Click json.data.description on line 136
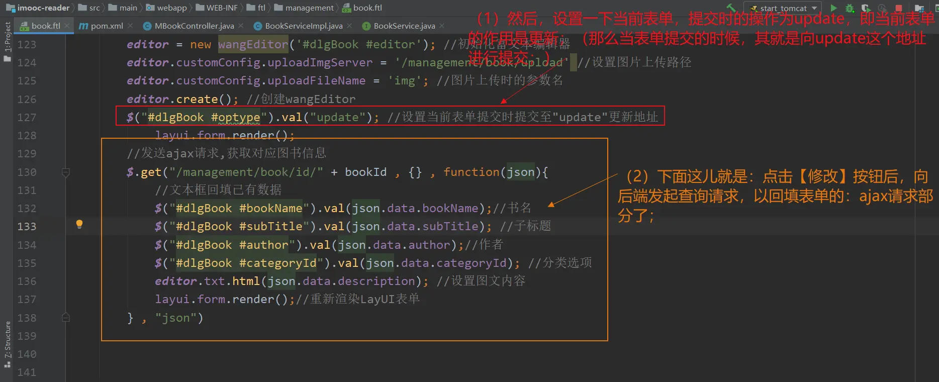This screenshot has height=382, width=939. pyautogui.click(x=341, y=281)
